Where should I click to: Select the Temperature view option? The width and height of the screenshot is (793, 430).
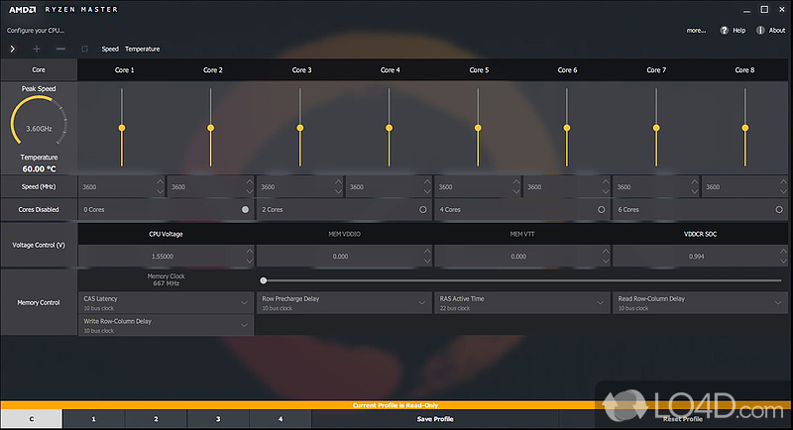pyautogui.click(x=142, y=49)
